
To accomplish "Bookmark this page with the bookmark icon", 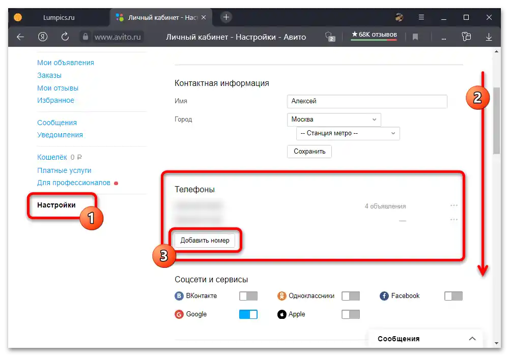I will 415,37.
